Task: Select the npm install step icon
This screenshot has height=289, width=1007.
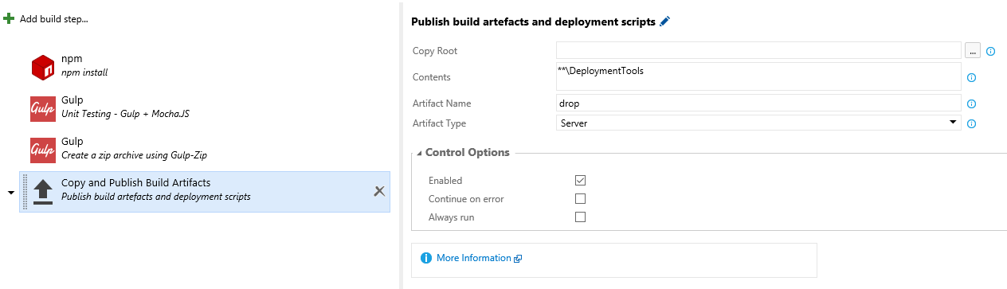Action: click(x=43, y=67)
